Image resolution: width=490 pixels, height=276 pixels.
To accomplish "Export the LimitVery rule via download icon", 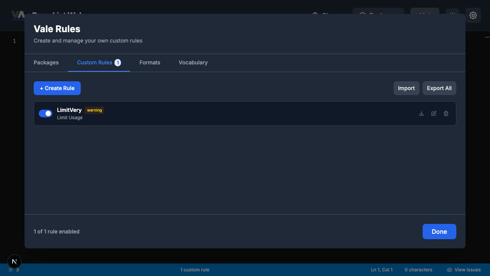I will point(421,113).
